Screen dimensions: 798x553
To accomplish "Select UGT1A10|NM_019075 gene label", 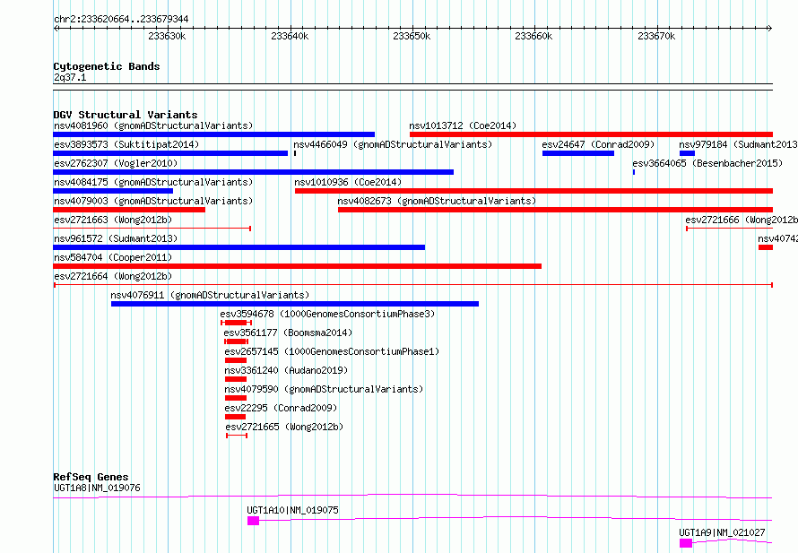I will click(x=292, y=510).
